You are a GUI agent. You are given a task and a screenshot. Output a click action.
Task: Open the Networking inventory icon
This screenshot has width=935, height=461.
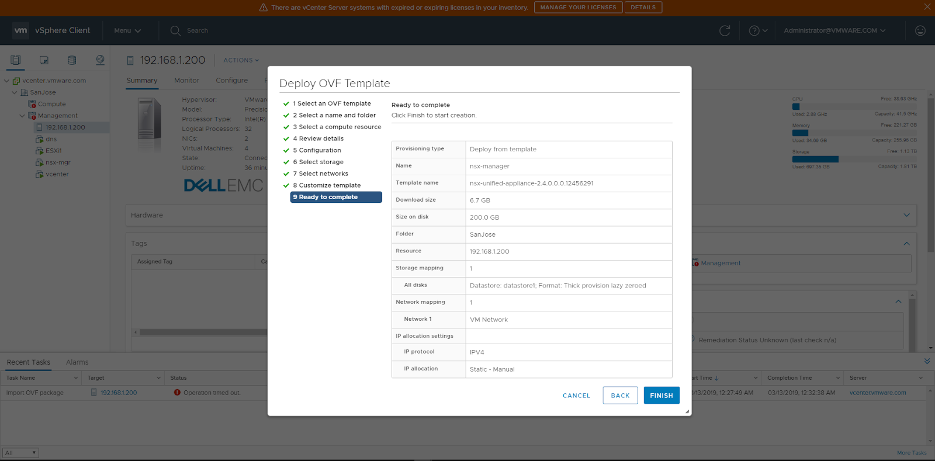(x=100, y=60)
